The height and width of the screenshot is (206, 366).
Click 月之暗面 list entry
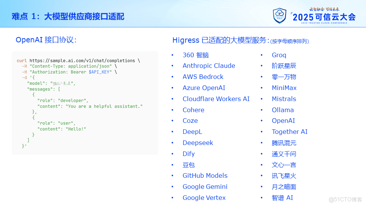(x=284, y=187)
